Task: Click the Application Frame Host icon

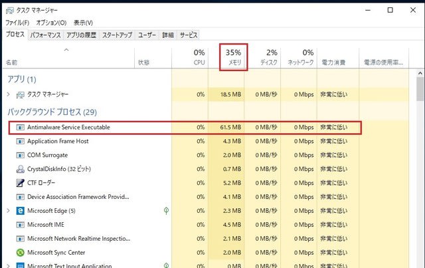Action: [21, 141]
